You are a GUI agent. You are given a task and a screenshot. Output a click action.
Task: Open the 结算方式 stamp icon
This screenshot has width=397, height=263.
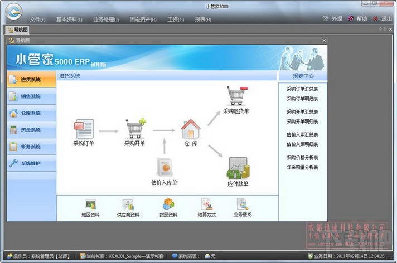click(207, 204)
